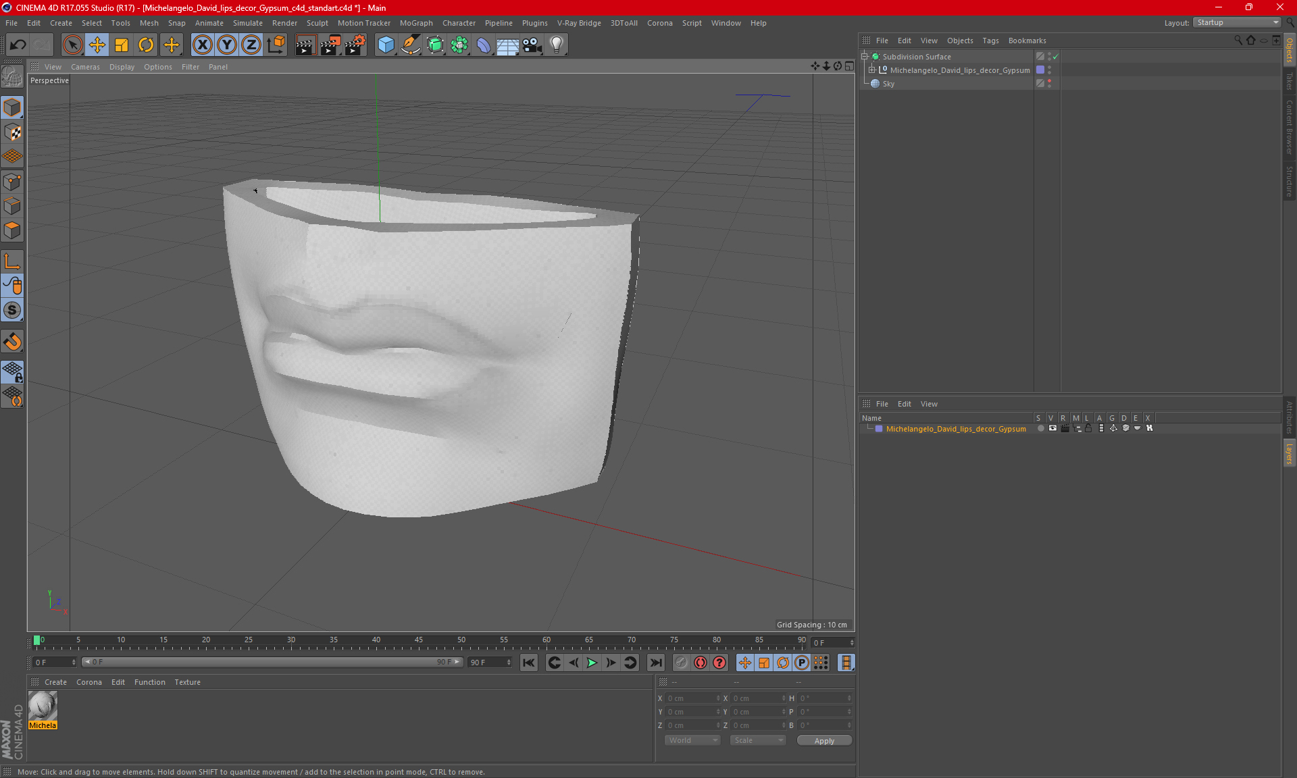The height and width of the screenshot is (778, 1297).
Task: Click the timeline range slider bar
Action: [x=272, y=662]
